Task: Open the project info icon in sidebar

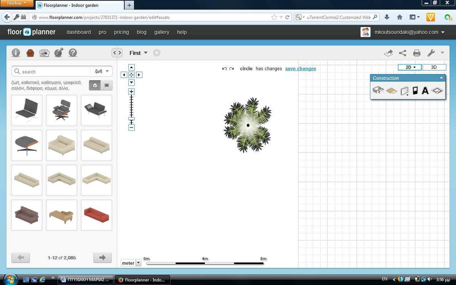Action: (x=16, y=53)
